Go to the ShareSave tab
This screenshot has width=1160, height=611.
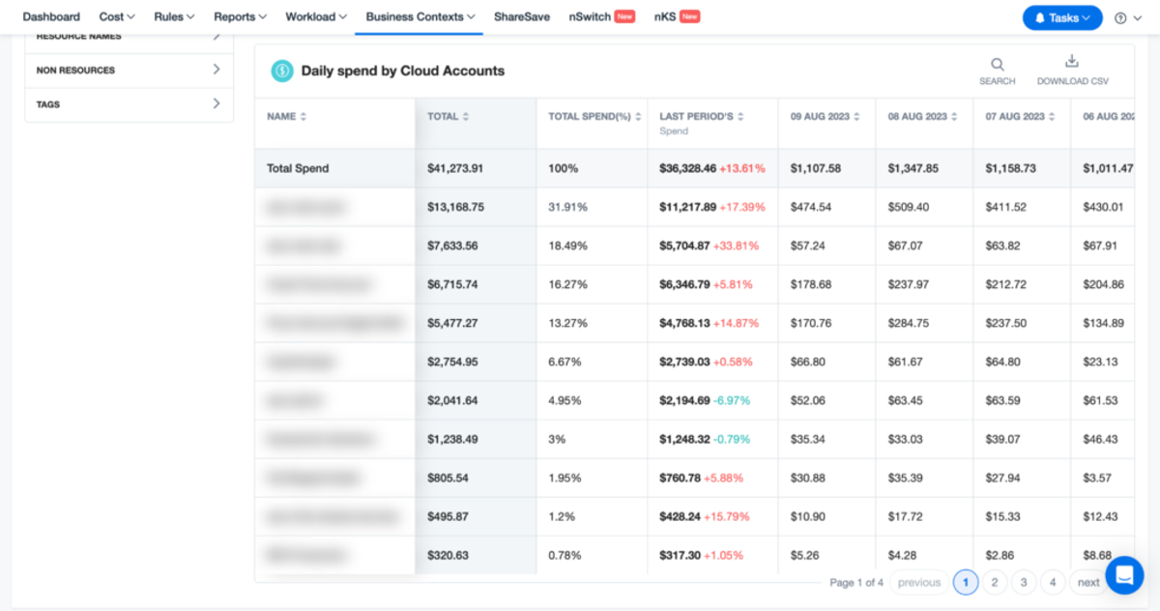click(522, 17)
